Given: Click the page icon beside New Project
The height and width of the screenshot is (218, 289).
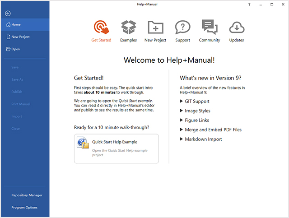Looking at the screenshot, I should (8, 37).
